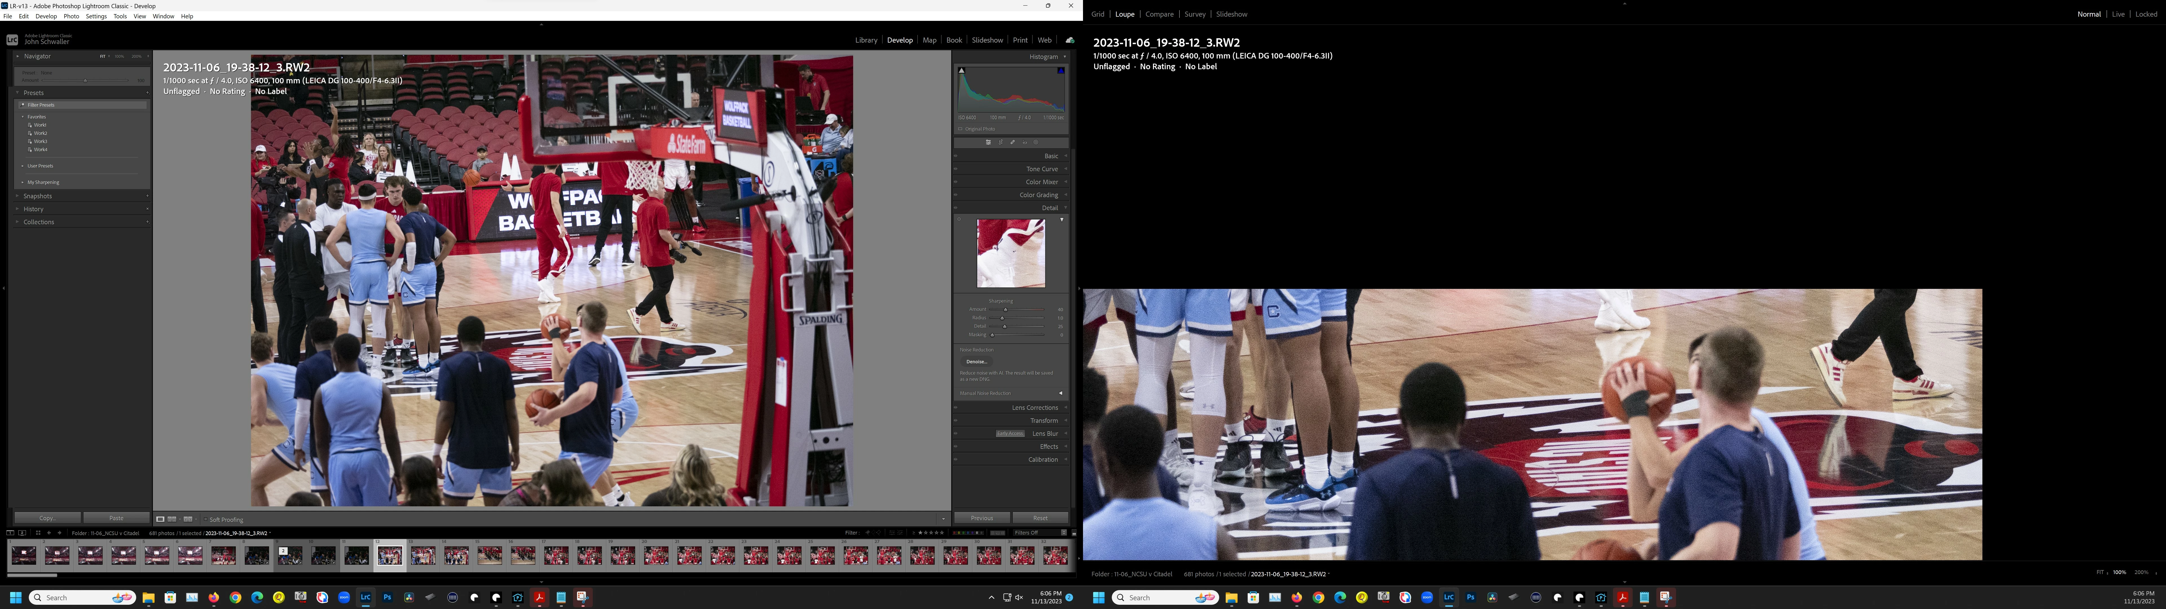The image size is (2166, 609).
Task: Open the Masking tool icon
Action: click(1036, 142)
